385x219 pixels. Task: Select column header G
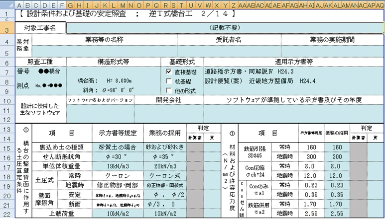70,5
